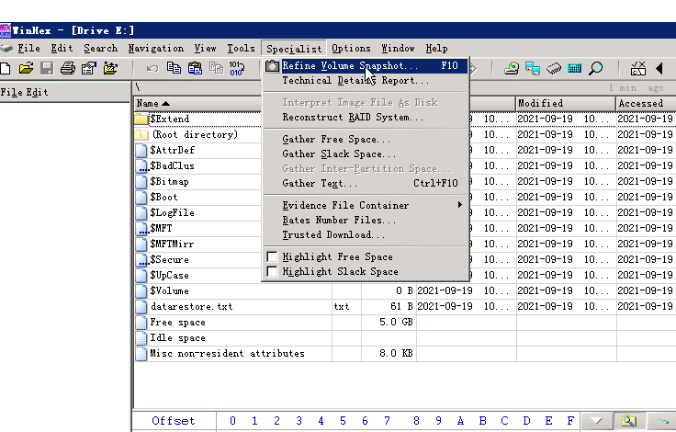Screen dimensions: 676x432
Task: Select the $Volume file row
Action: (x=405, y=290)
